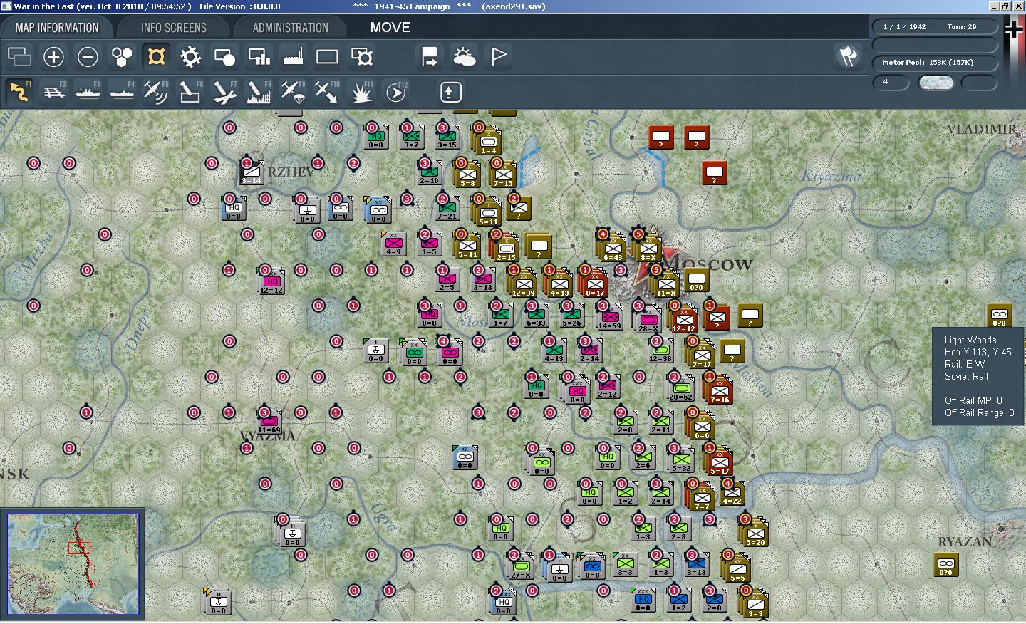
Task: Select the amphibious transport F4 ship icon
Action: 123,92
